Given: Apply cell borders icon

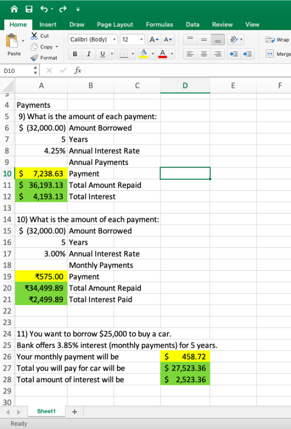Looking at the screenshot, I should 124,54.
